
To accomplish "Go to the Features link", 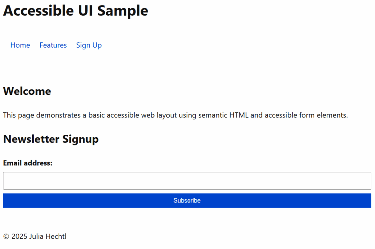I will pyautogui.click(x=53, y=45).
